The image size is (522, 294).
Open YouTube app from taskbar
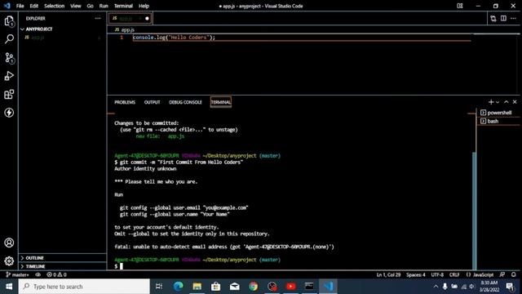[290, 287]
